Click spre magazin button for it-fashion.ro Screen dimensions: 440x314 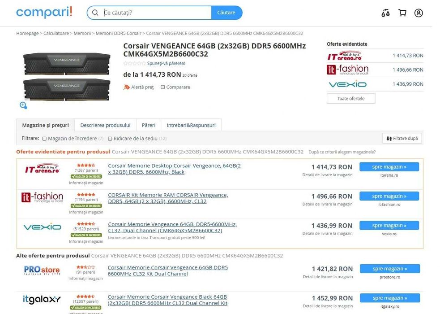click(x=389, y=196)
